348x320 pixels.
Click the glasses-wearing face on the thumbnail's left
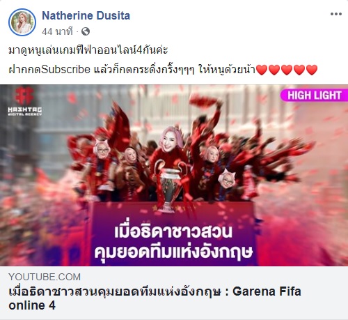coord(102,149)
